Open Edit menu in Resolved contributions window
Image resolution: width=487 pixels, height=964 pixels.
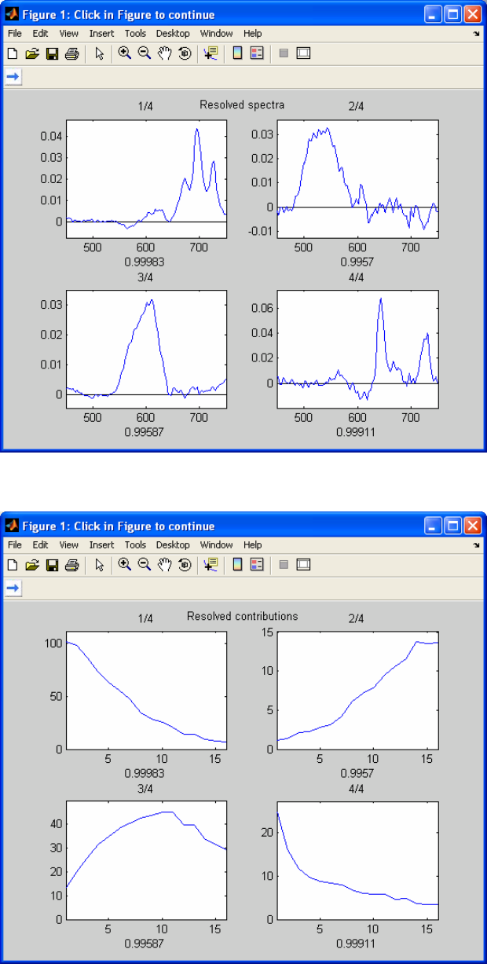41,544
